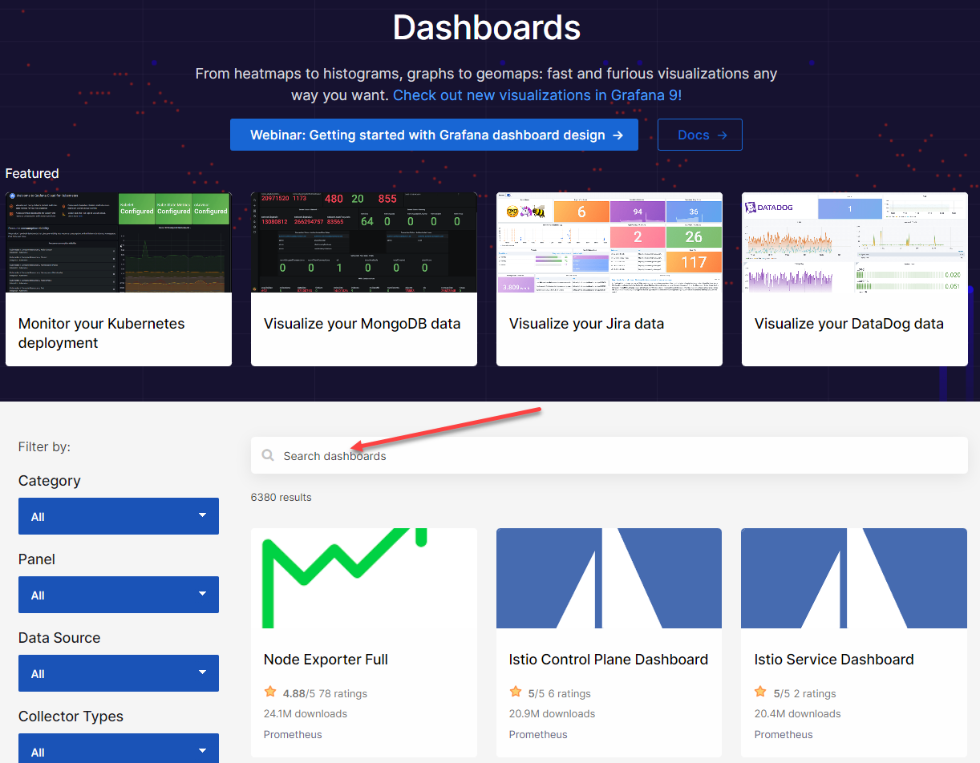Screen dimensions: 980x763
Task: Follow the Check out new visualizations link
Action: (537, 95)
